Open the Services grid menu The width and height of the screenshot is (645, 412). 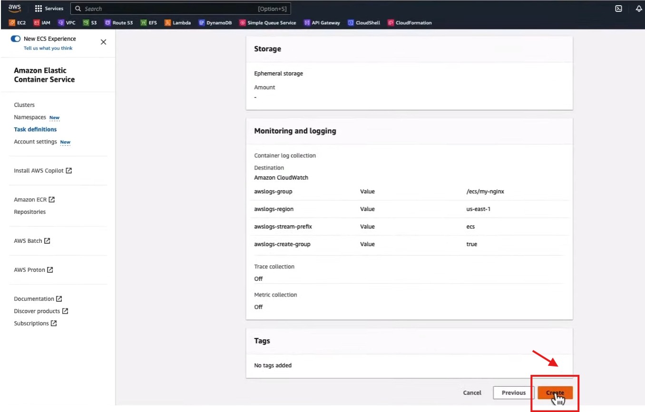(49, 9)
